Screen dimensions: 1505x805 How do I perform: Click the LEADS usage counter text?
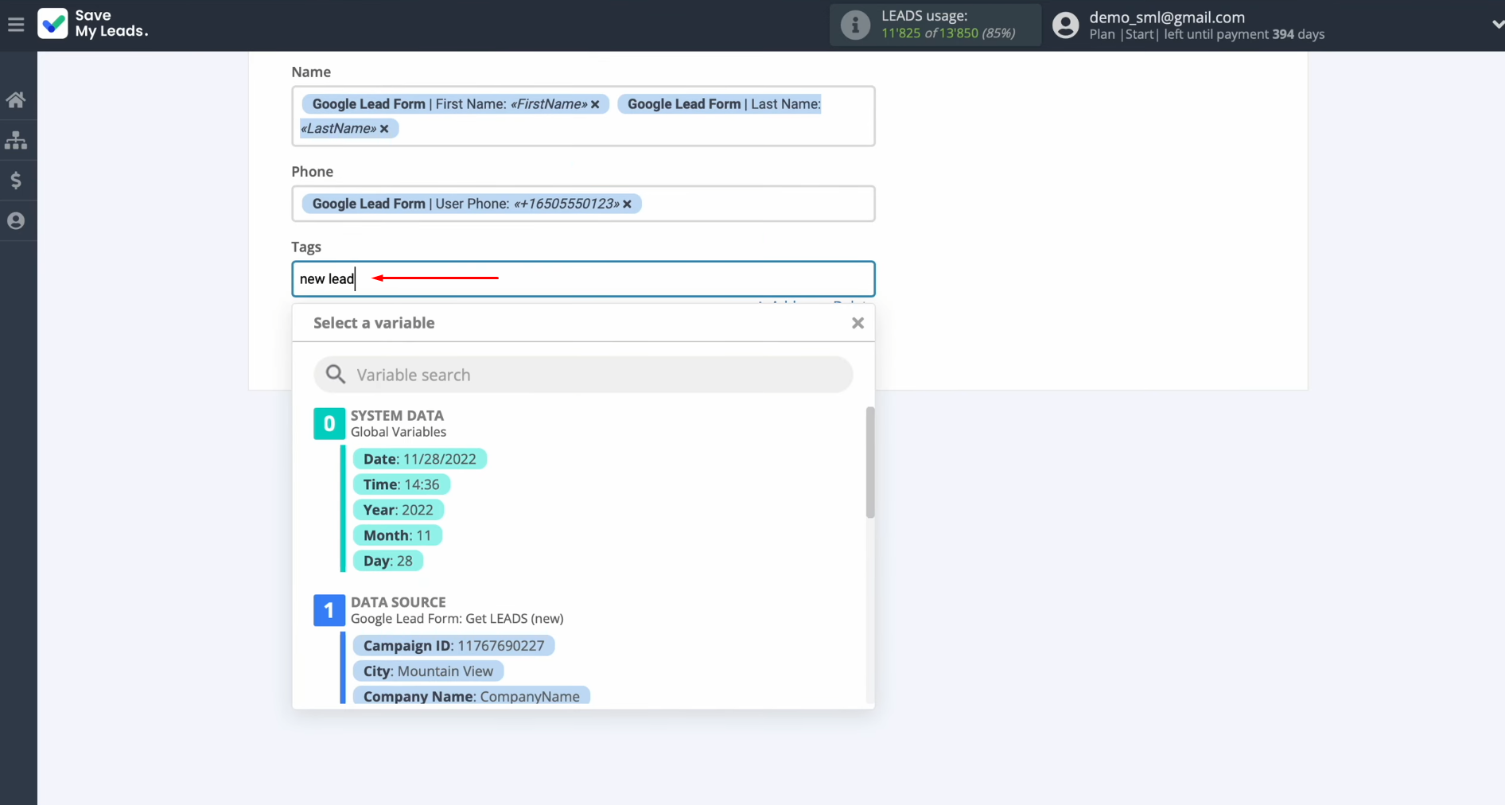[x=948, y=33]
